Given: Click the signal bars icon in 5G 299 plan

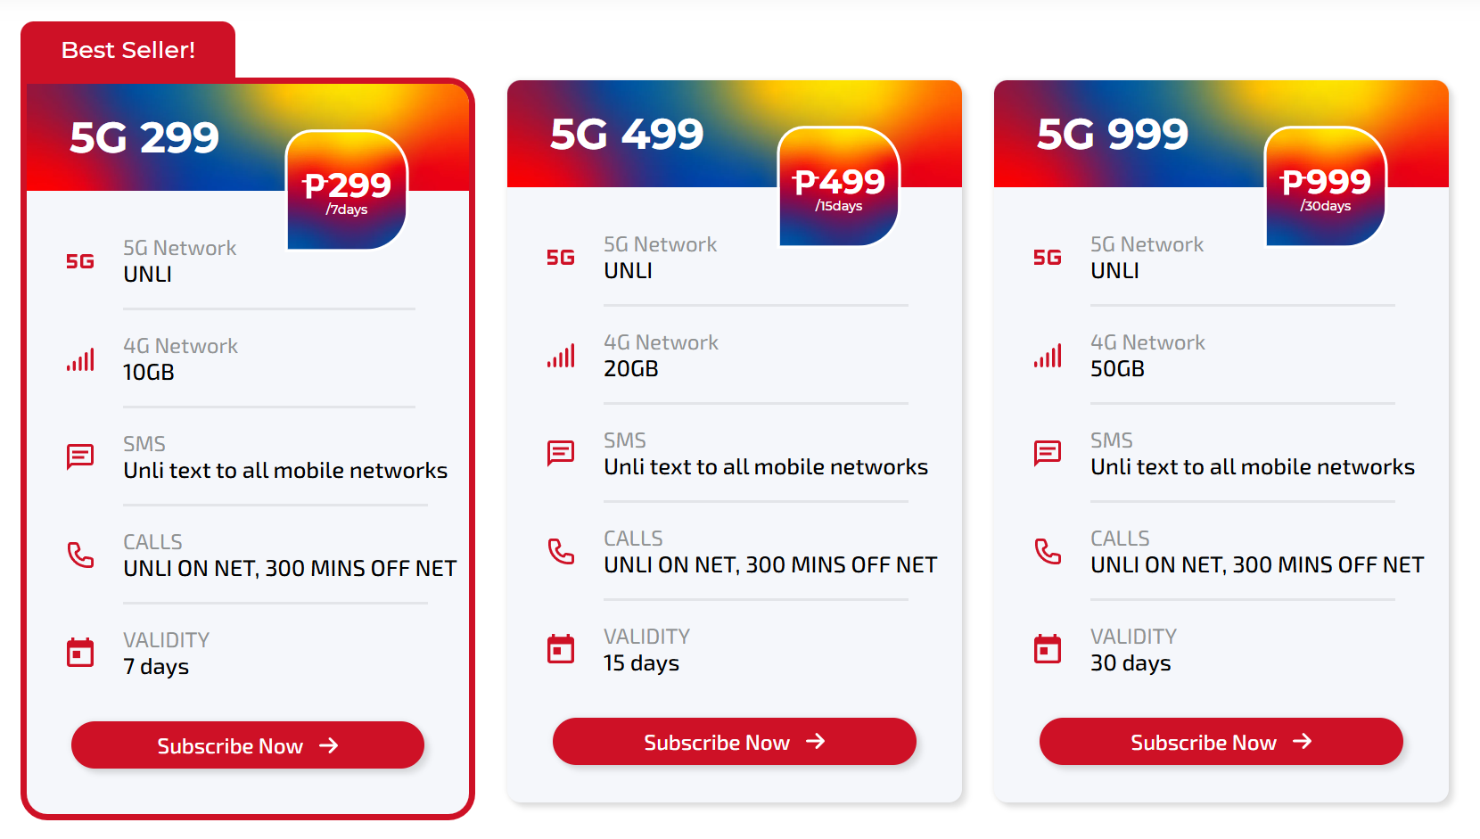Looking at the screenshot, I should [x=80, y=359].
